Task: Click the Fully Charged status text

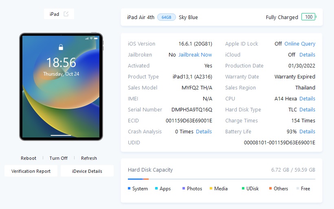Action: pos(282,17)
